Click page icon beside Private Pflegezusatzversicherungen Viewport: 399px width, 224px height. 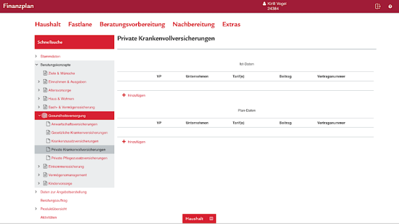click(48, 158)
